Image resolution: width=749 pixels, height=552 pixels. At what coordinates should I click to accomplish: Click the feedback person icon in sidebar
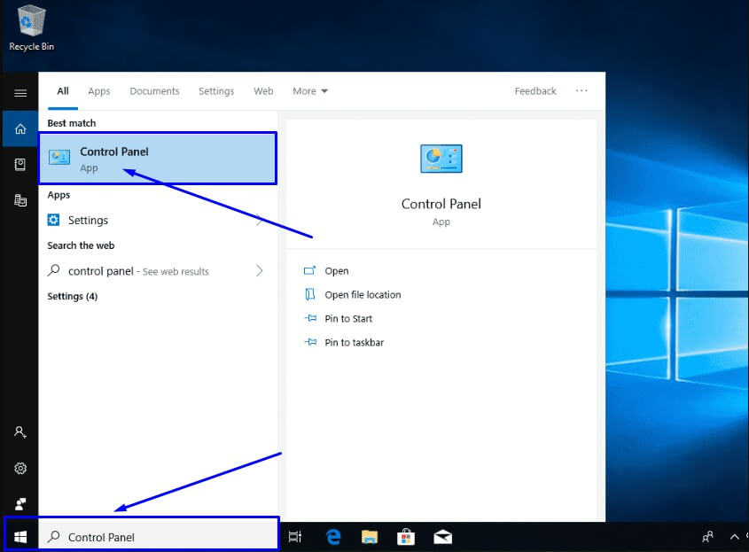click(20, 504)
